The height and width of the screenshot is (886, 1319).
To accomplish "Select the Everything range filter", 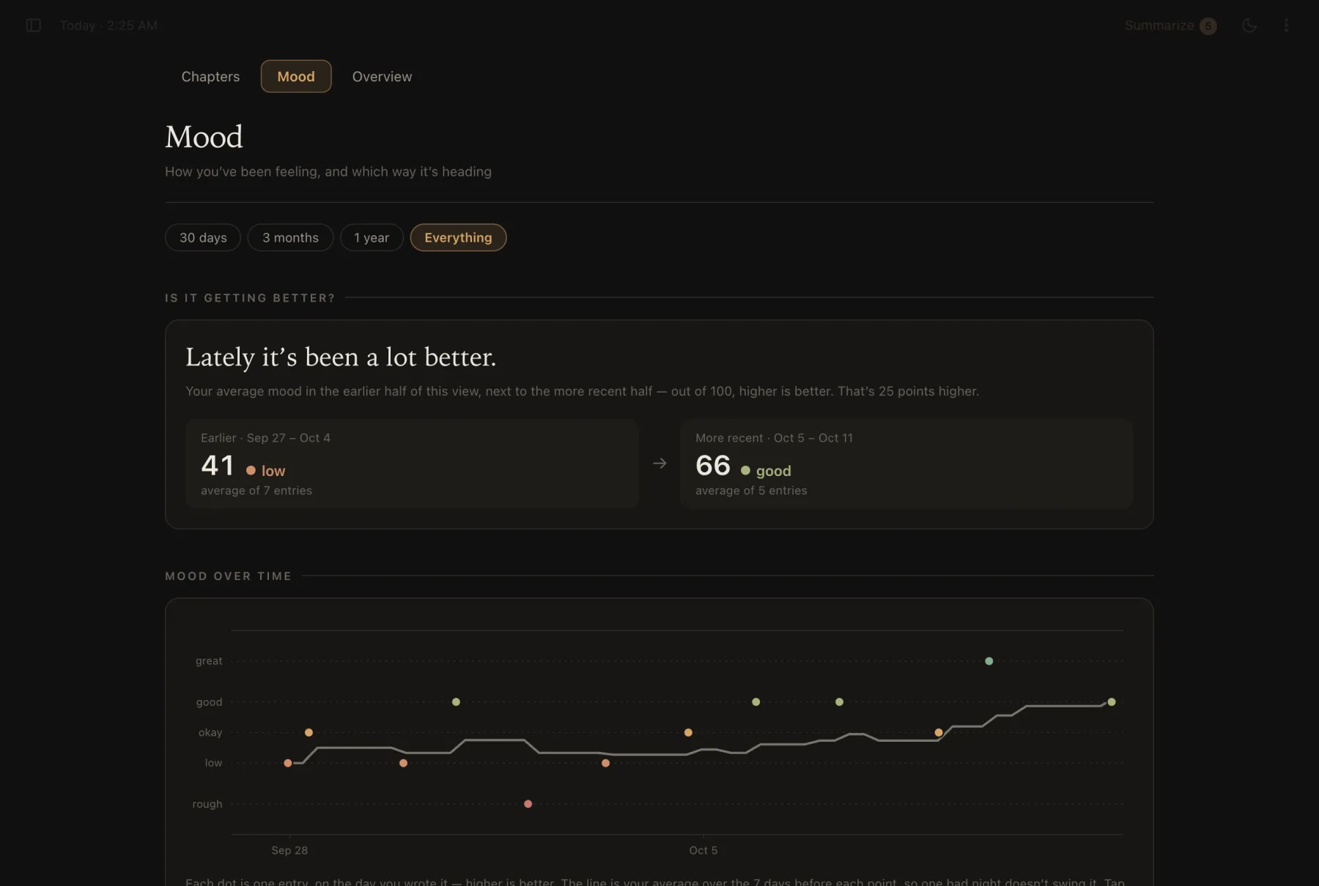I will [x=458, y=237].
